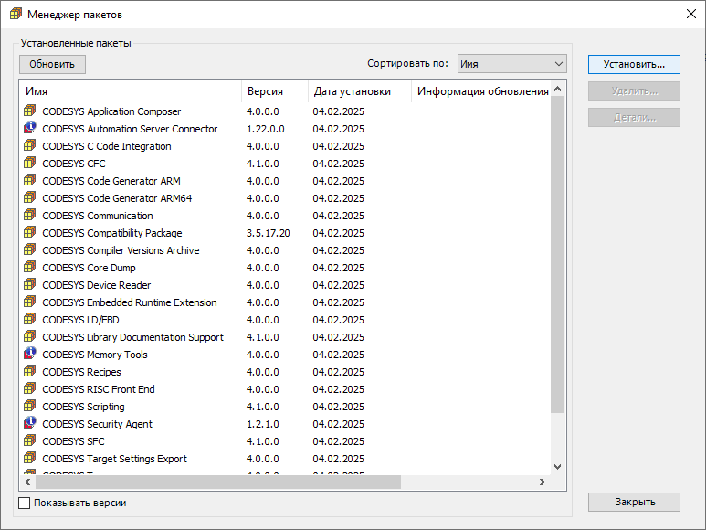
Task: Click the CODESYS Application Composer package icon
Action: coord(30,111)
